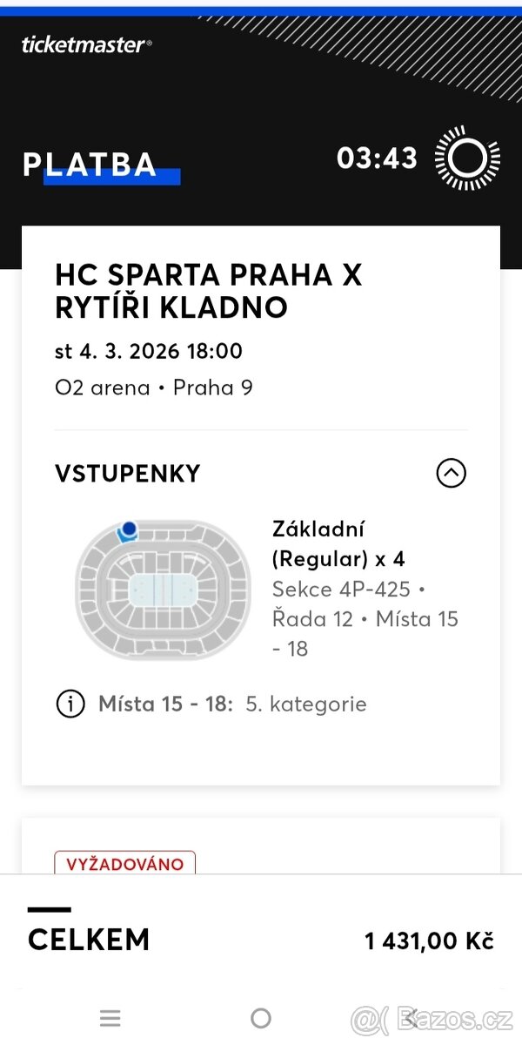Collapse the Vstupenky section with the chevron
522x1045 pixels.
tap(451, 474)
